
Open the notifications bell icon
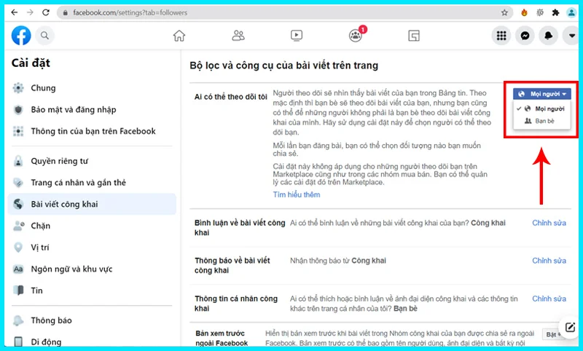[x=549, y=36]
